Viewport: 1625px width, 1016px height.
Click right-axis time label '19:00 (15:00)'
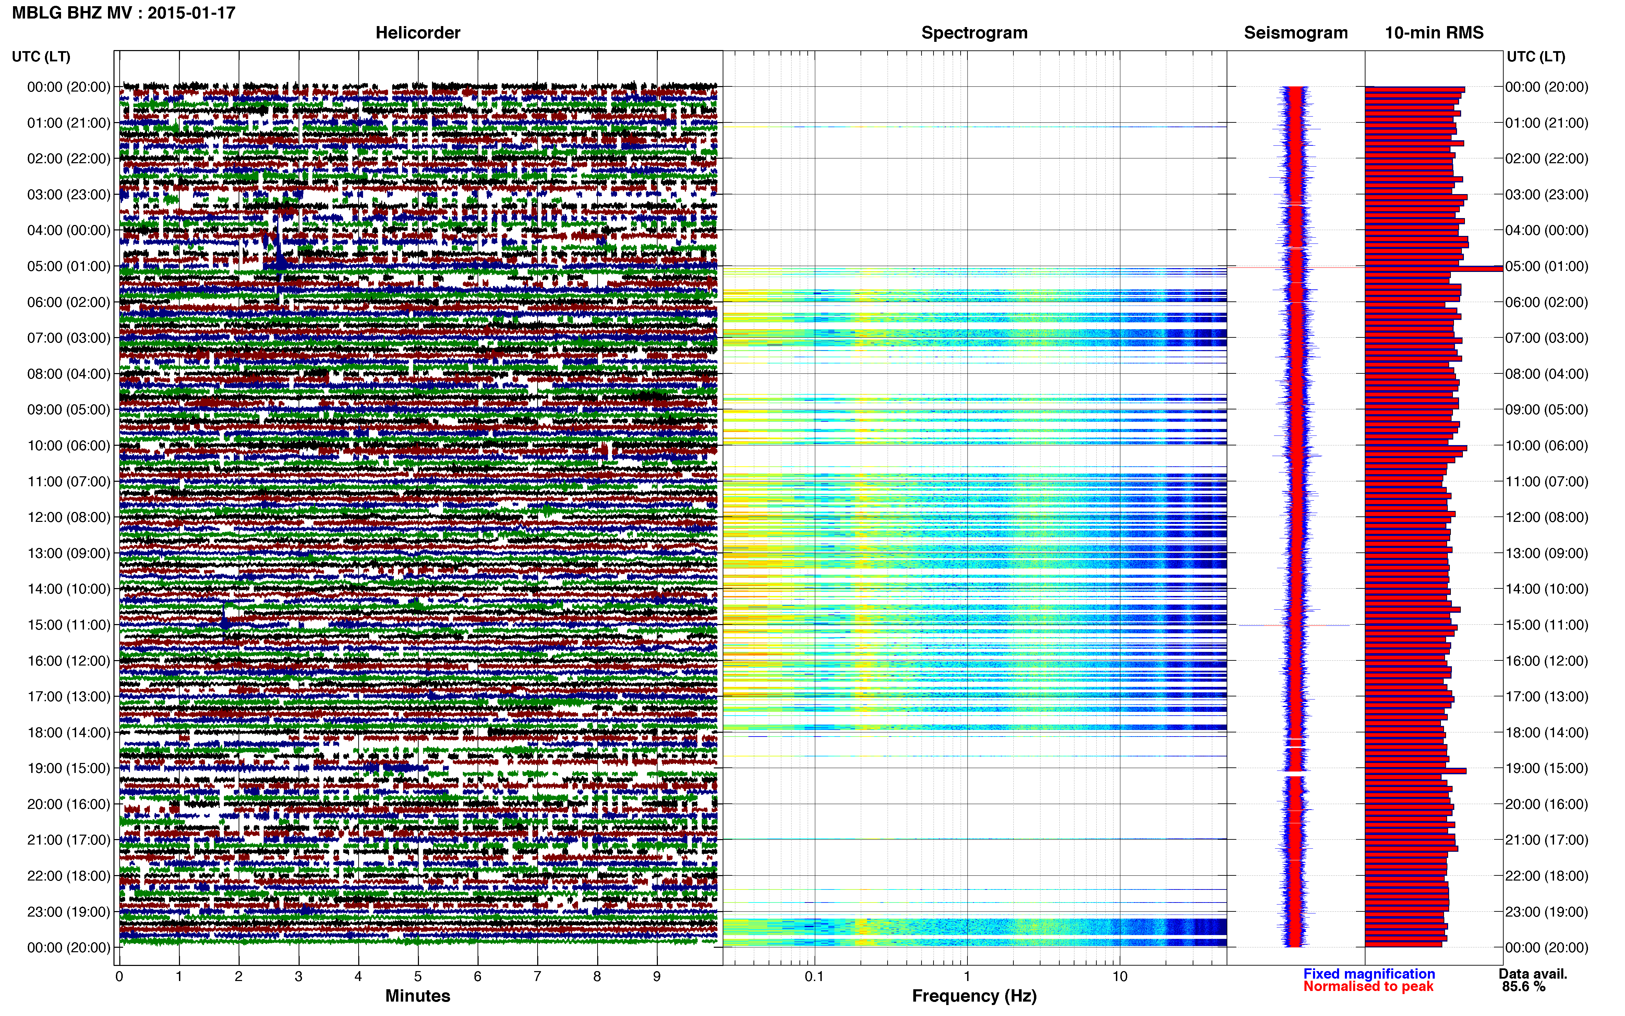[x=1546, y=768]
